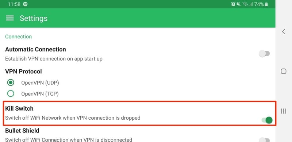Tap the Android back navigation arrow
Viewport: 292px width, 142px height.
point(284,32)
